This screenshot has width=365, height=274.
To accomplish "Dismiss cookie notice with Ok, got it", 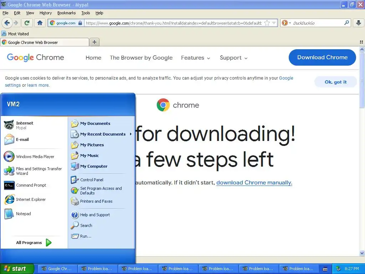I will pos(335,82).
